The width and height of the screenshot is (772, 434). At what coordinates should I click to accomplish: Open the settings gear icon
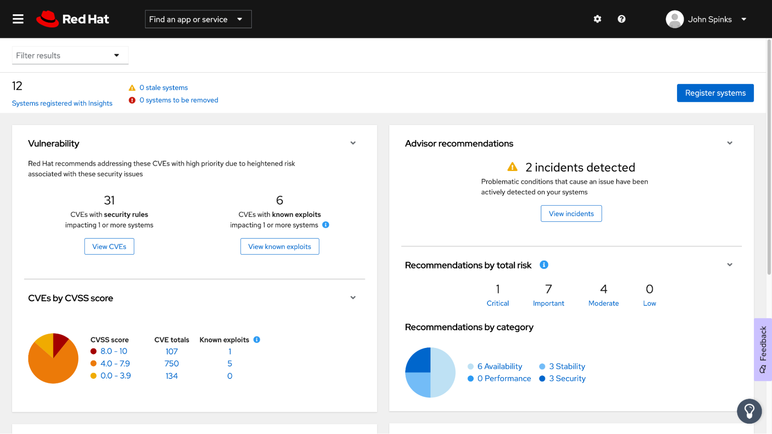(597, 19)
